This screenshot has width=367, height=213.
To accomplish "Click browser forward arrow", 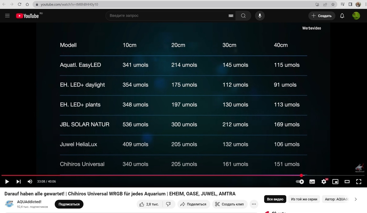I will pyautogui.click(x=12, y=4).
